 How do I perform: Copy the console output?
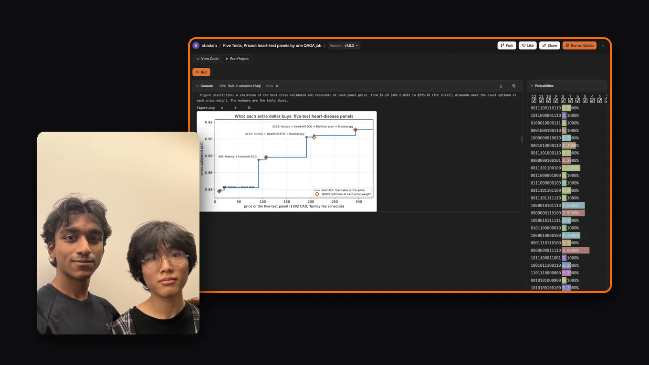click(514, 86)
